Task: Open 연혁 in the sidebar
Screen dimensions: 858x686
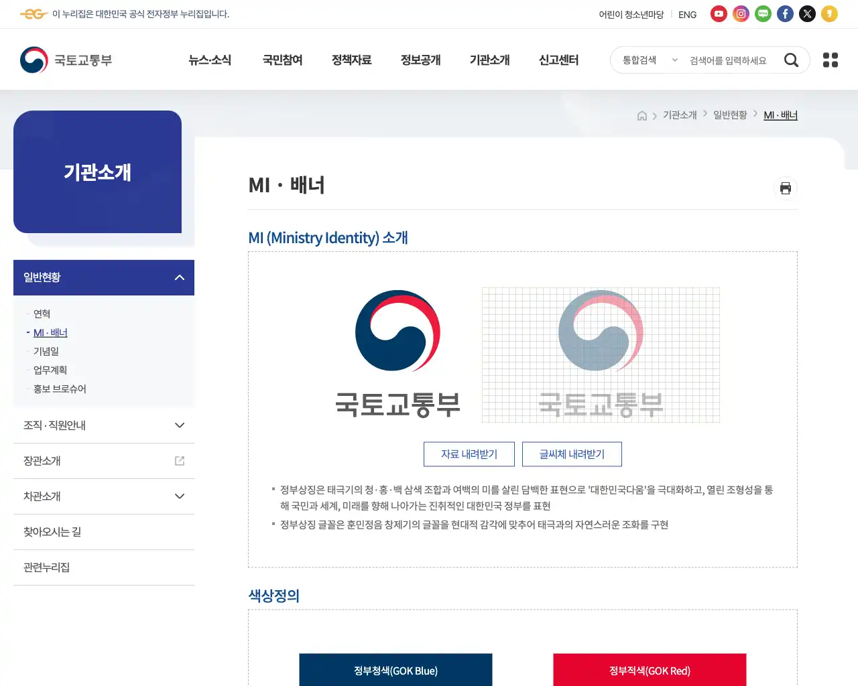Action: tap(42, 314)
